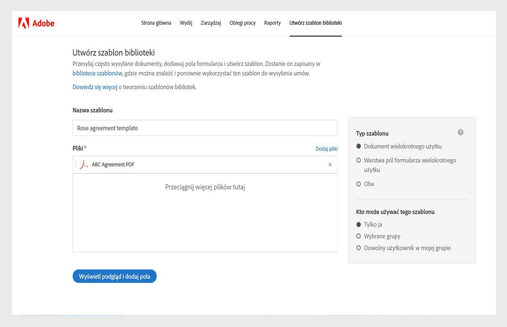Click the drag handle beside ABC Agreement.PDF
The image size is (507, 327).
point(76,165)
